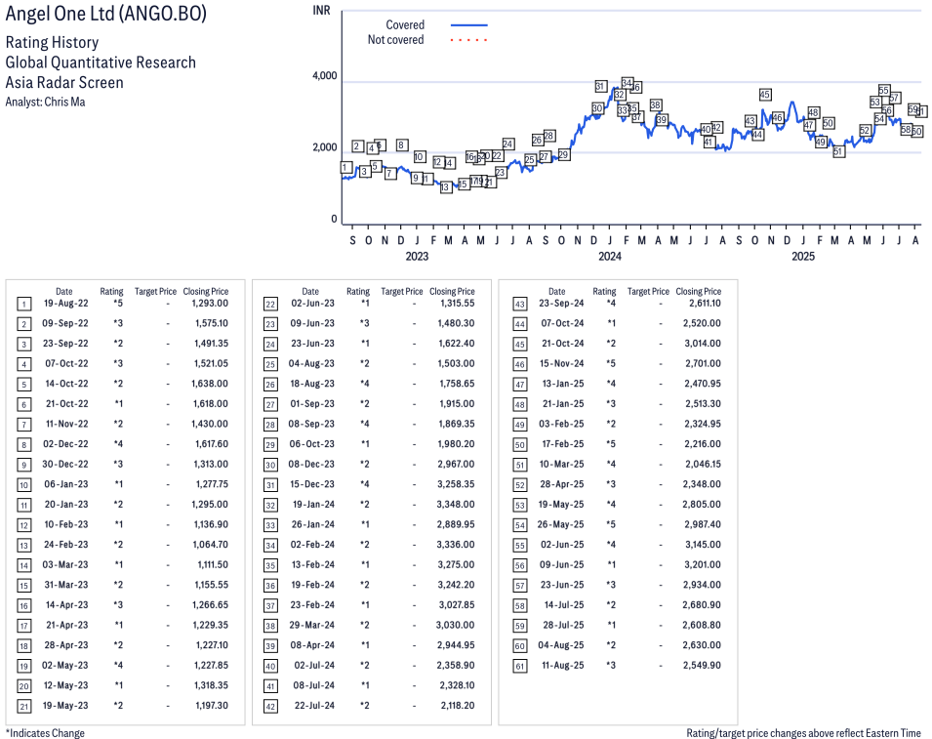
Task: Select the 'Analyst: Chris Ma' text
Action: click(x=45, y=103)
